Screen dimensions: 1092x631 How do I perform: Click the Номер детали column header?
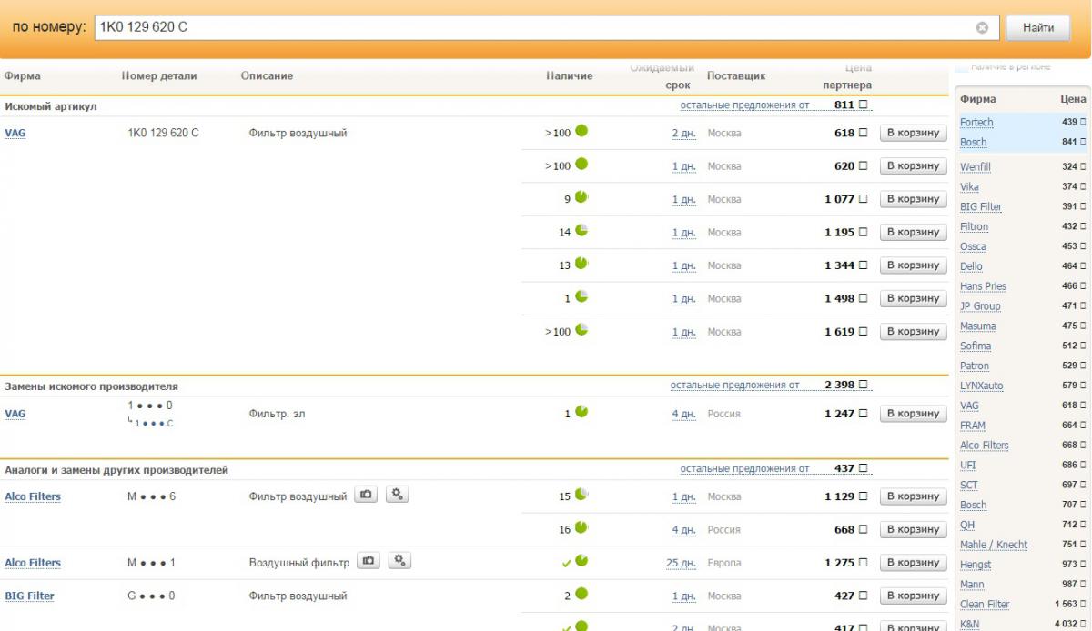[x=159, y=76]
